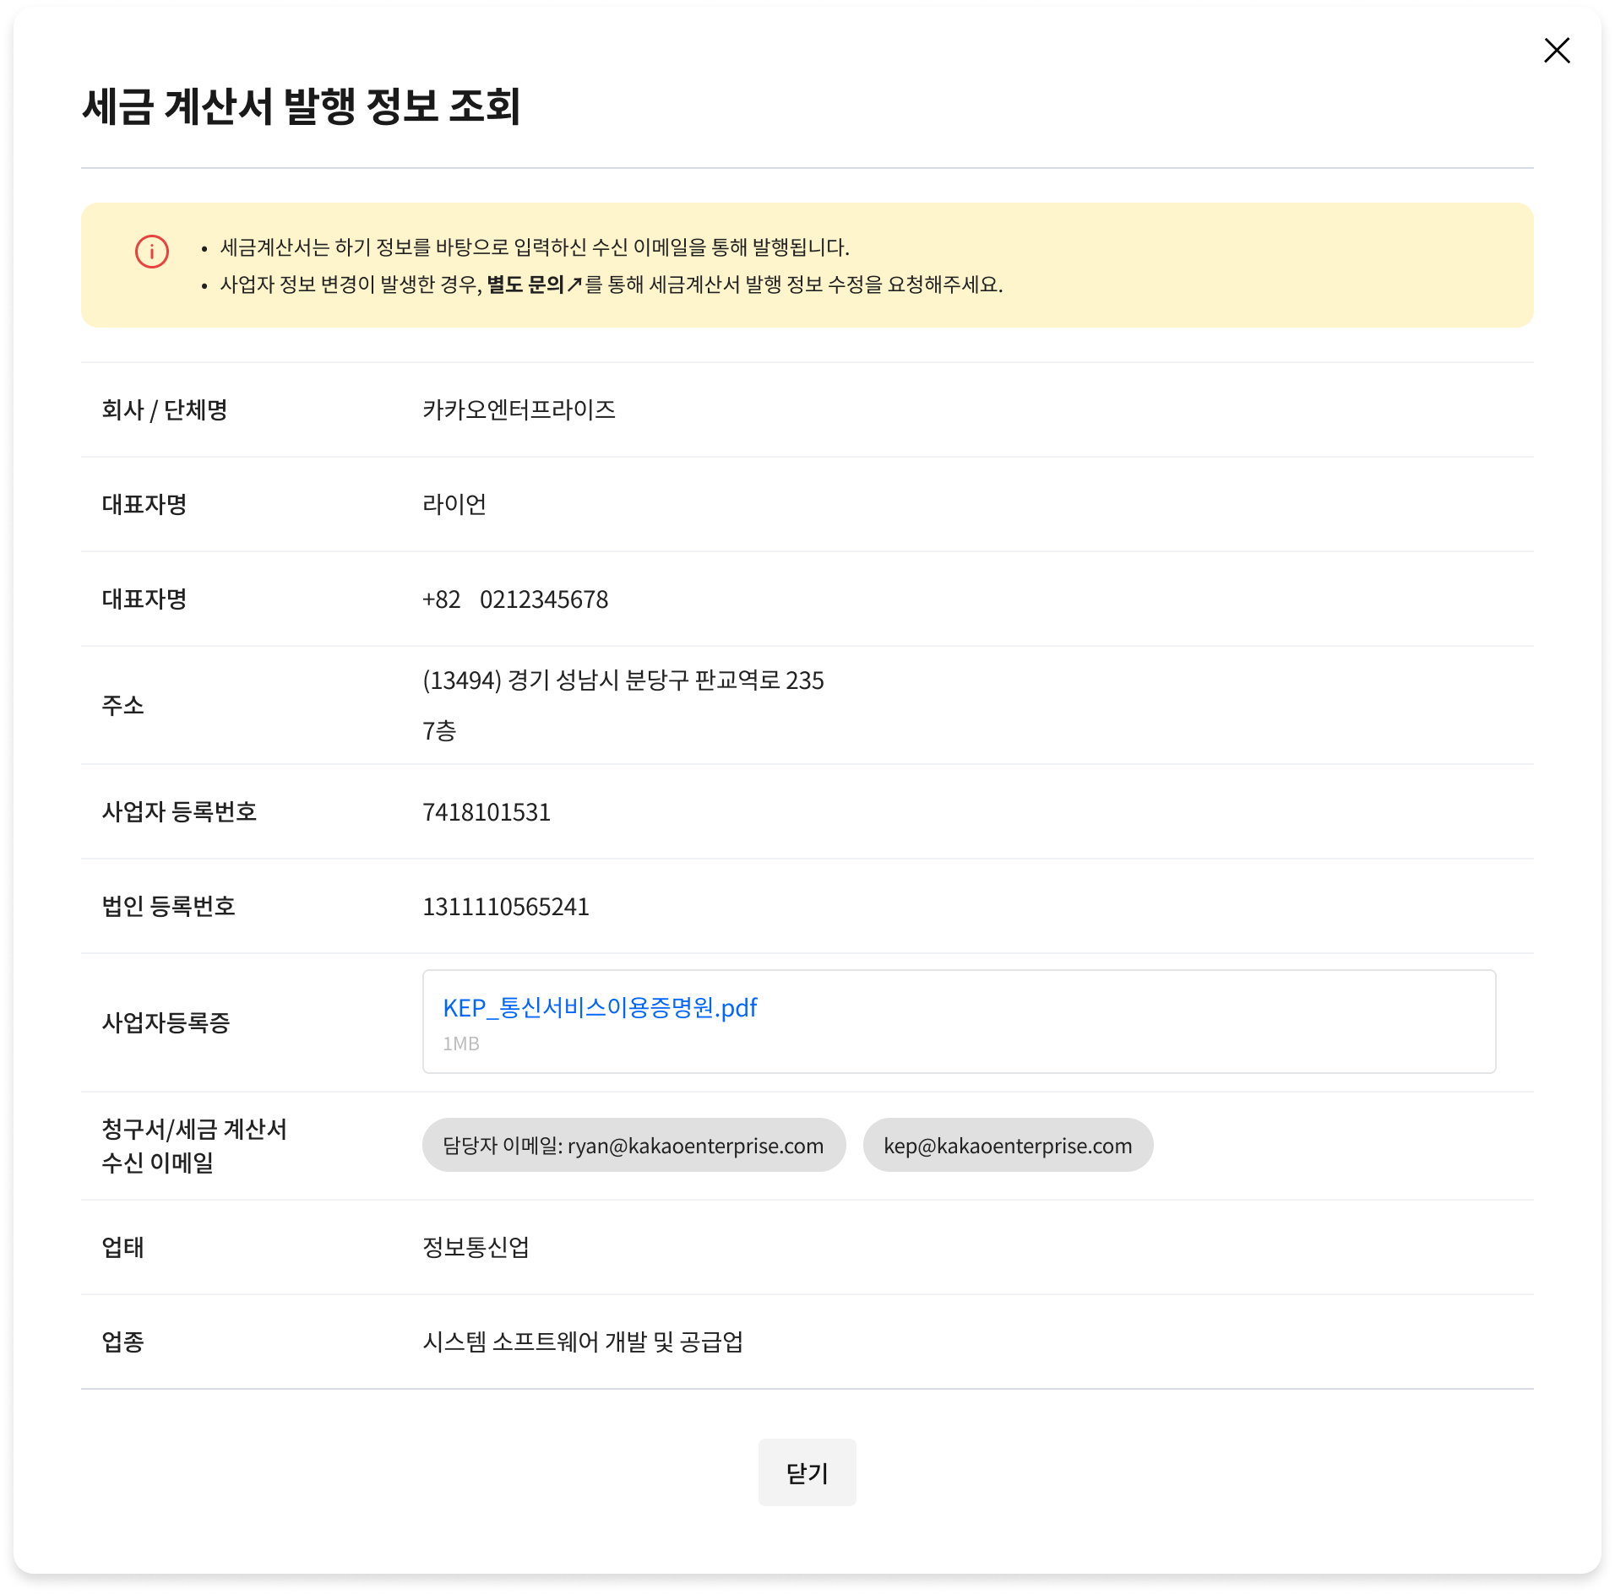
Task: Click the 사업자등록증 row label
Action: point(166,1023)
